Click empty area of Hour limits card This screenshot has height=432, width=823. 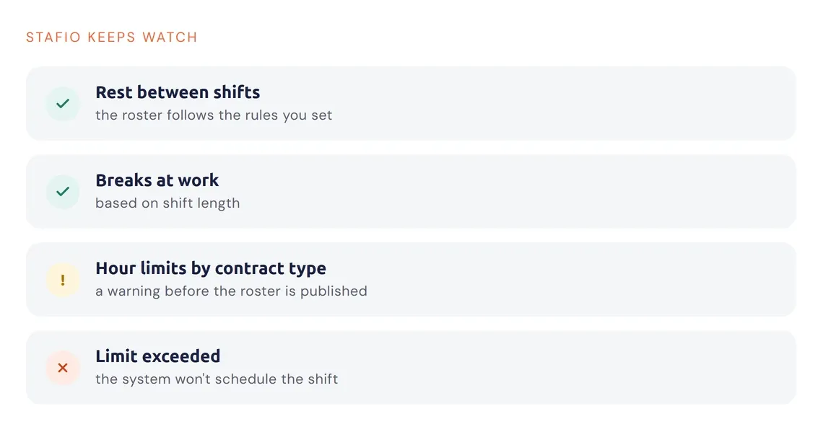point(578,279)
